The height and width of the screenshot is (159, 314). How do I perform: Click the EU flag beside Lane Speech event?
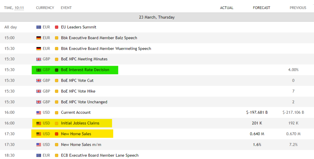point(39,155)
